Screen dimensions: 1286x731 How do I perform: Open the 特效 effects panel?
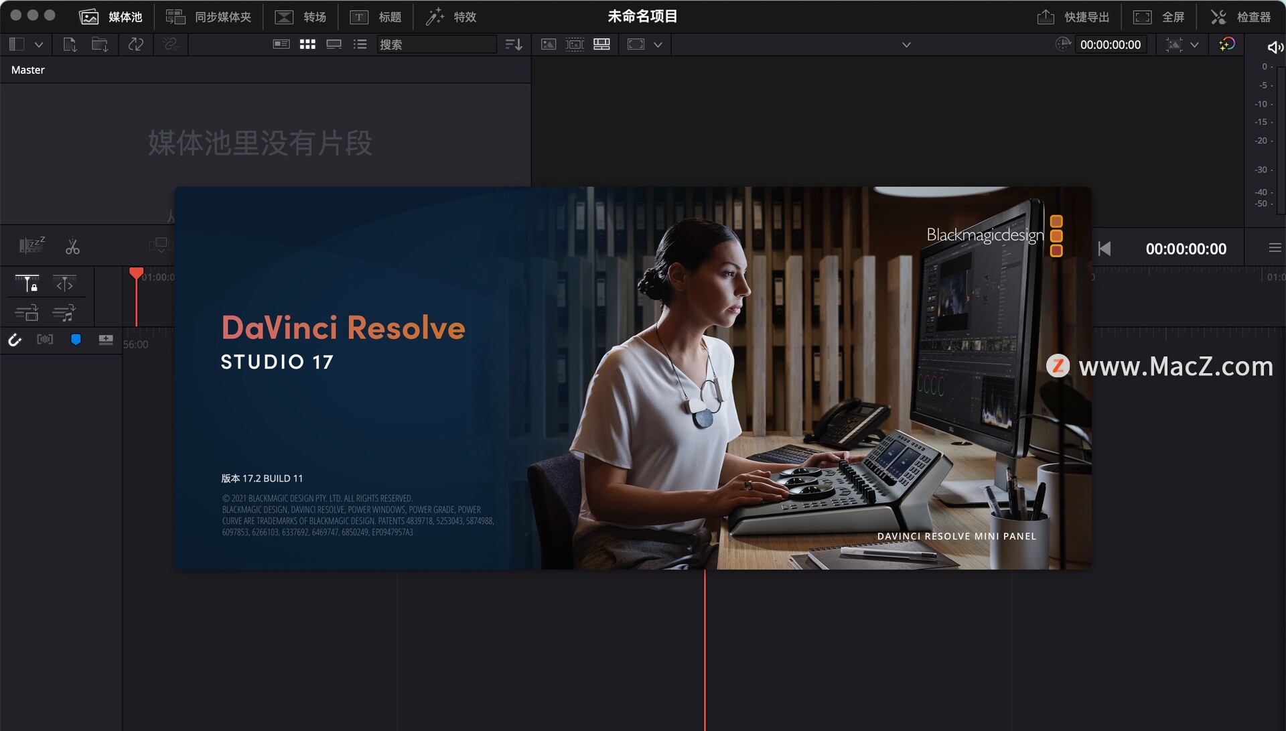451,17
